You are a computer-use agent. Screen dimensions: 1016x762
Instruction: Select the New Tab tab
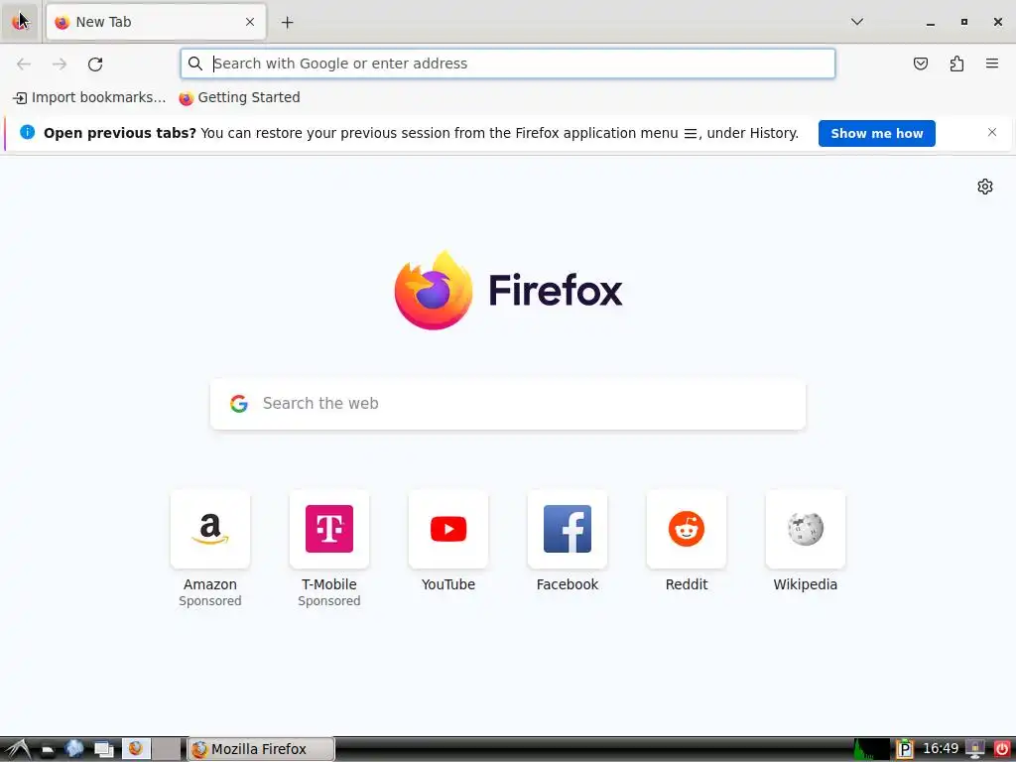pyautogui.click(x=156, y=22)
